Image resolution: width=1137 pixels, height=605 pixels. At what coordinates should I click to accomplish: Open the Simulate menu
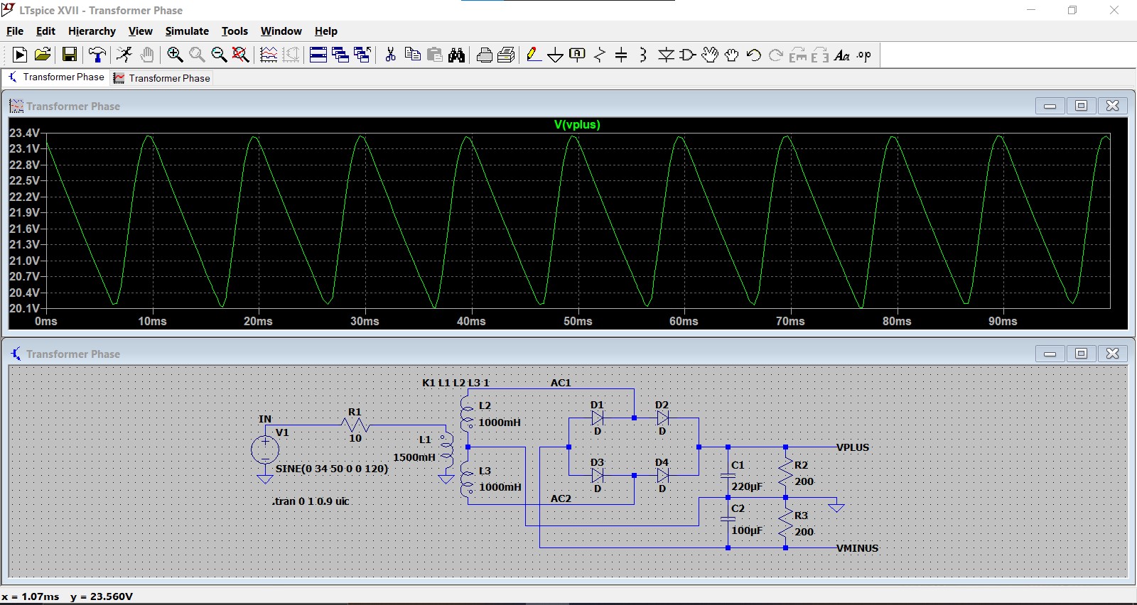click(x=187, y=31)
